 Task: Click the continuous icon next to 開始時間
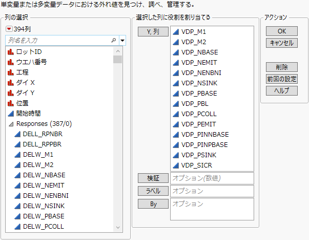coord(11,114)
